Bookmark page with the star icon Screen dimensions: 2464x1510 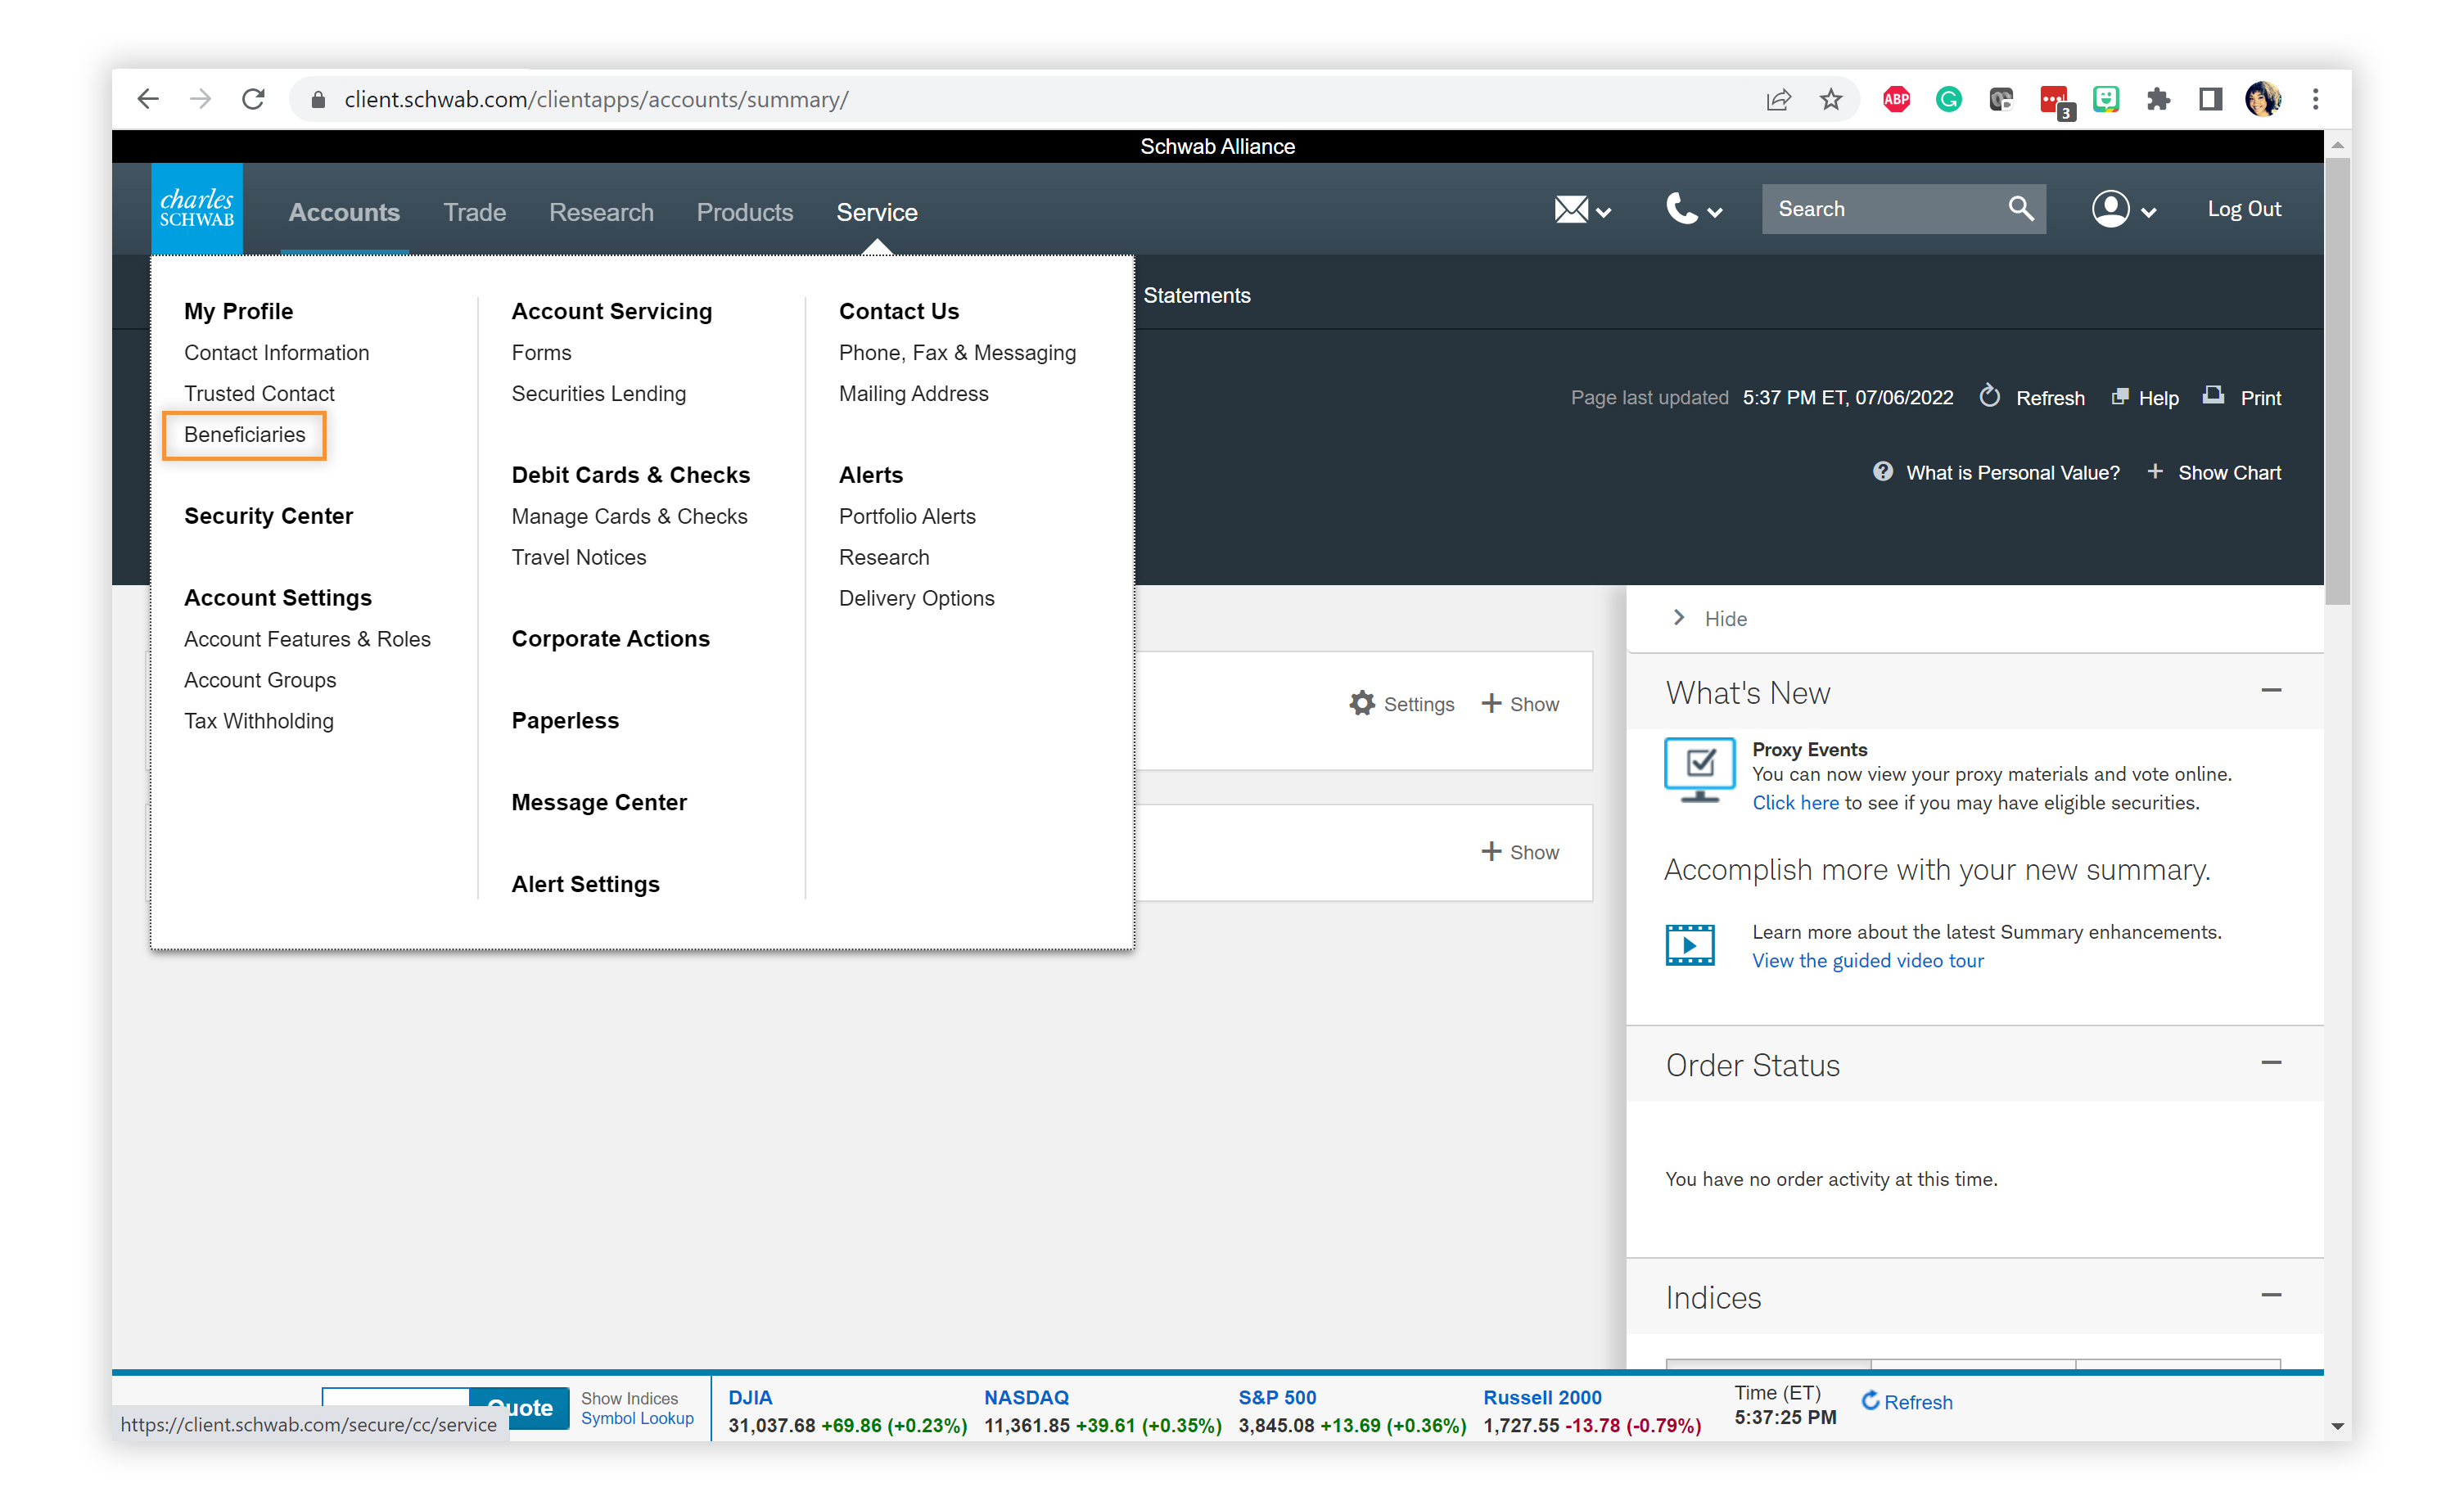coord(1830,99)
